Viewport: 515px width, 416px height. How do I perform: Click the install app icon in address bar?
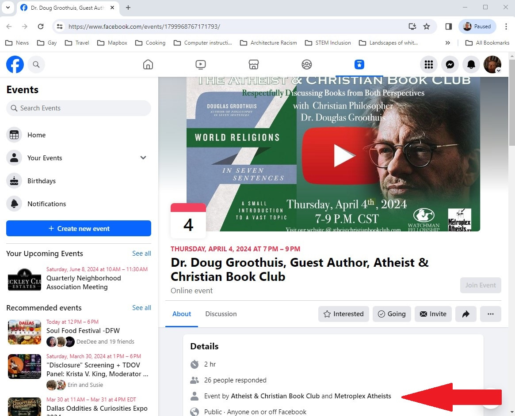pos(412,26)
